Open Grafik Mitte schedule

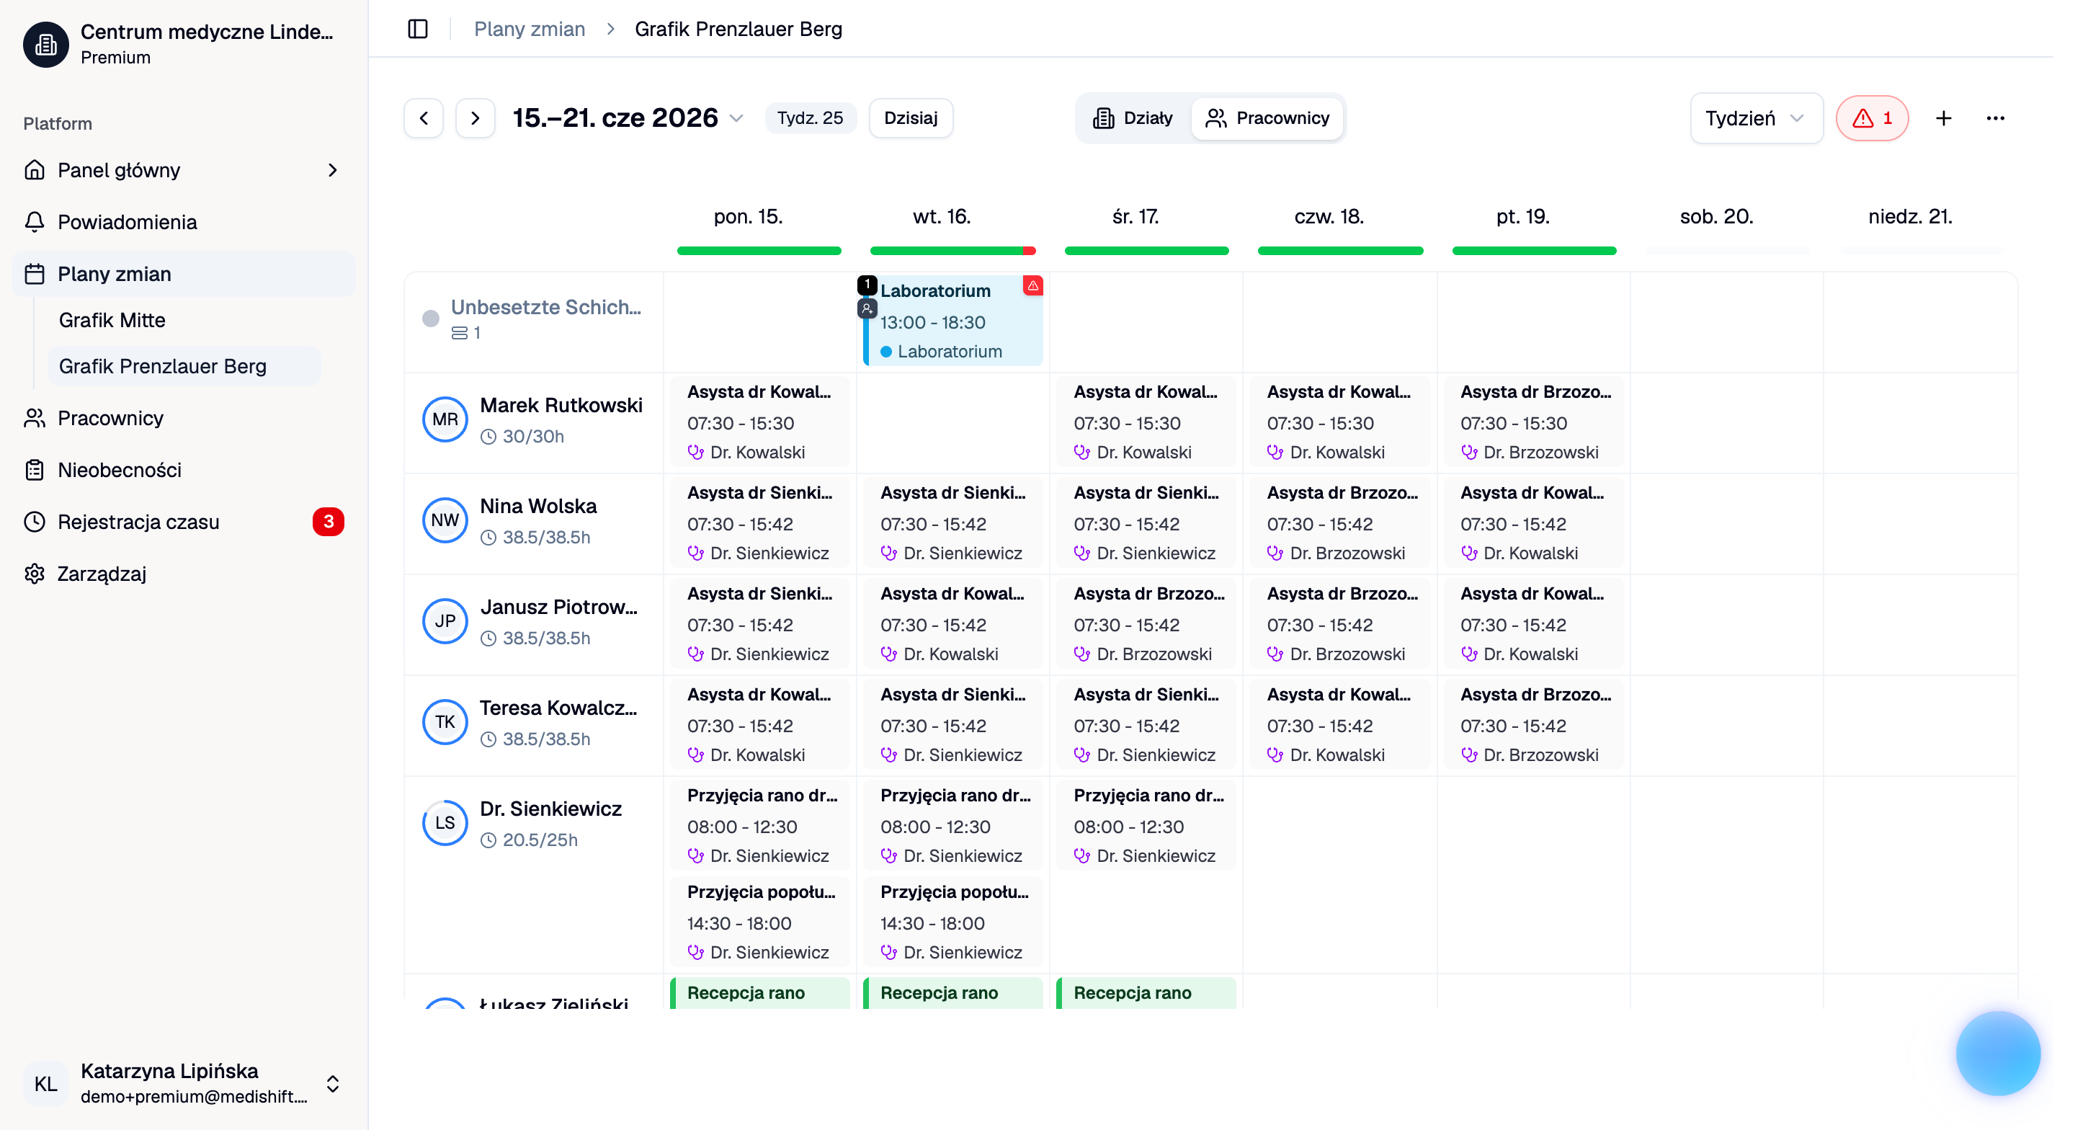click(x=112, y=320)
